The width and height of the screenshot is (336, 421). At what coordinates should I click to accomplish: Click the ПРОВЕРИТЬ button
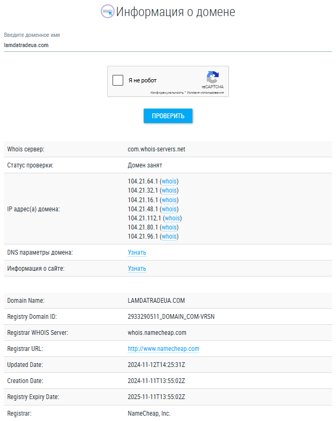pyautogui.click(x=168, y=116)
